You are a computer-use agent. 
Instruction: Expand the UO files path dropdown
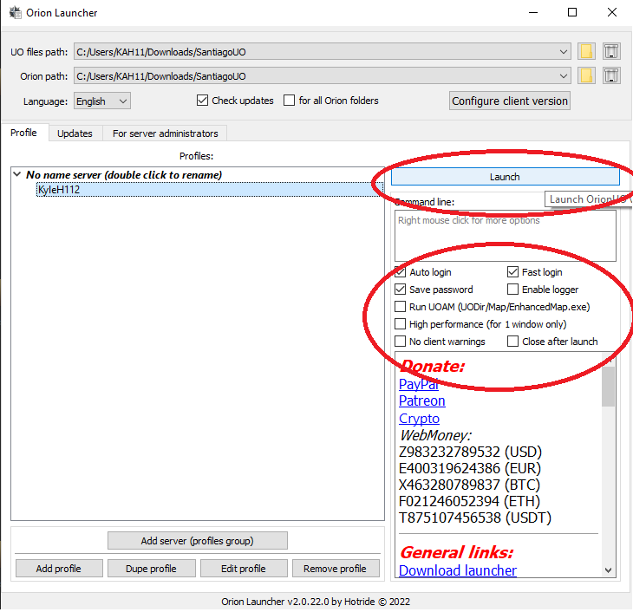564,52
